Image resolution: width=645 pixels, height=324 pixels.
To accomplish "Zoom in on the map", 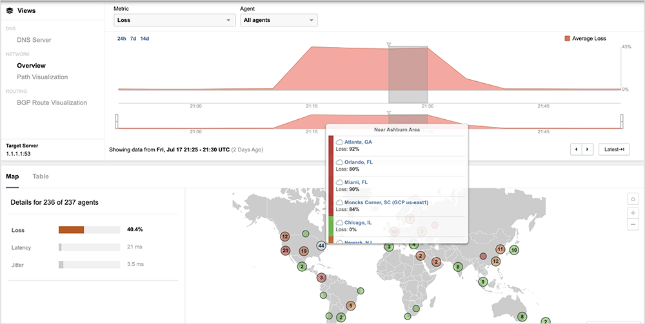I will 633,213.
